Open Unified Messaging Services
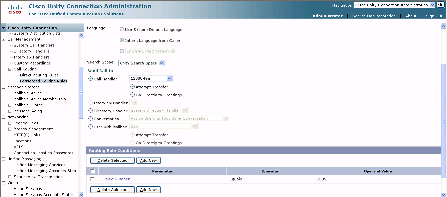The height and width of the screenshot is (197, 447). [x=39, y=165]
